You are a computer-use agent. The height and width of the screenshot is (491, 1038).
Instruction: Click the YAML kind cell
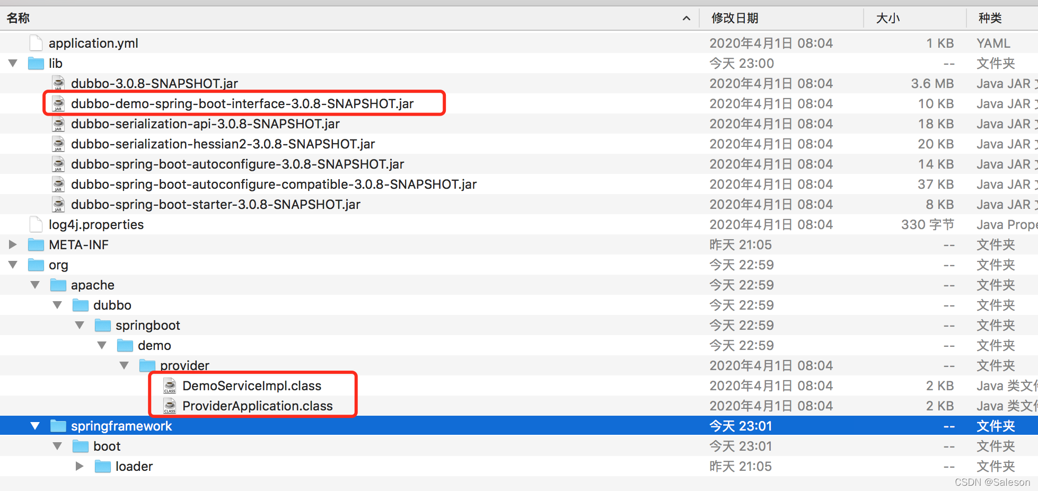point(993,43)
